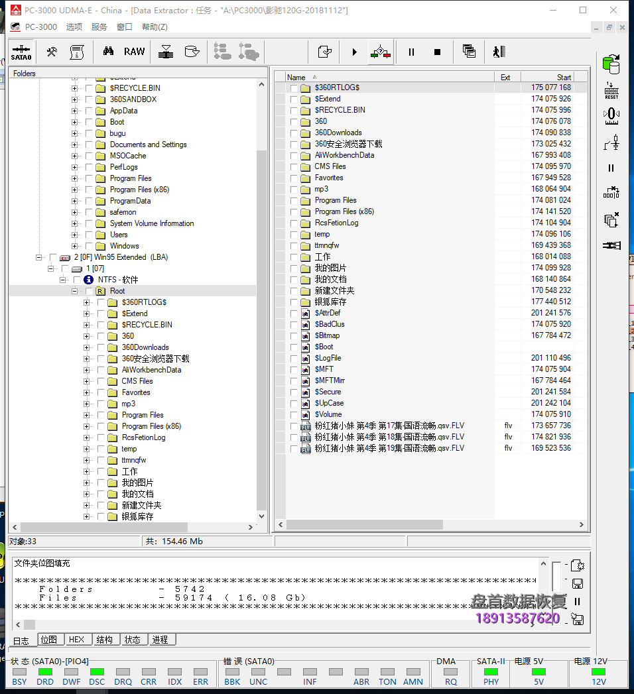Screen dimensions: 634x694
Task: Click the sector blocks icon in sidebar
Action: click(611, 192)
